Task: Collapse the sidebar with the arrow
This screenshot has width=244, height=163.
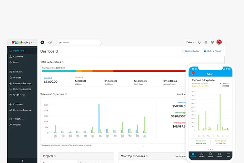Action: click(x=22, y=161)
